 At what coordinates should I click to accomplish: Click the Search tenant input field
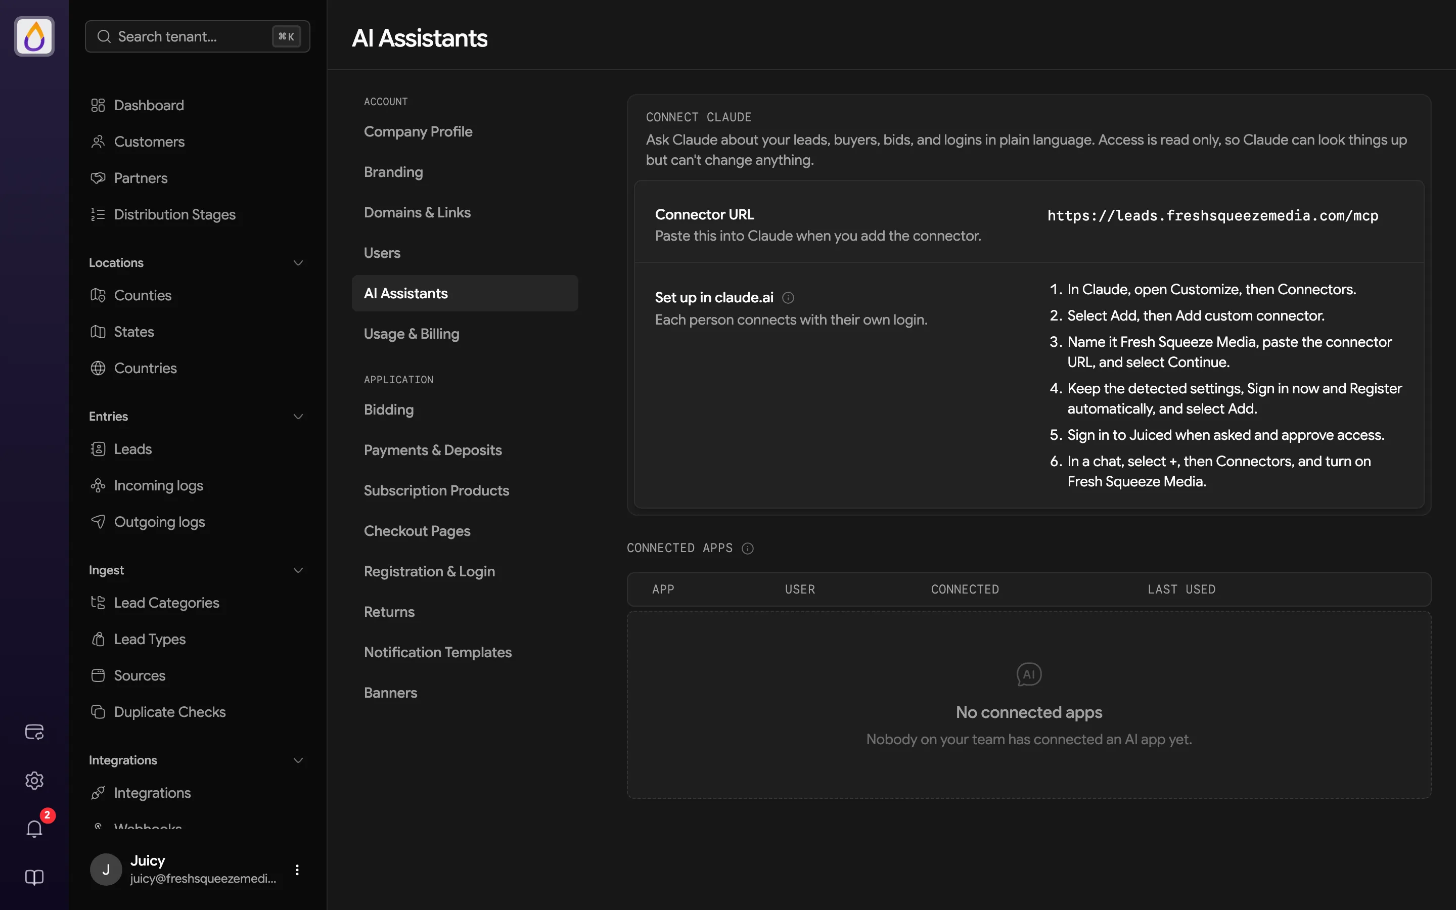click(197, 36)
